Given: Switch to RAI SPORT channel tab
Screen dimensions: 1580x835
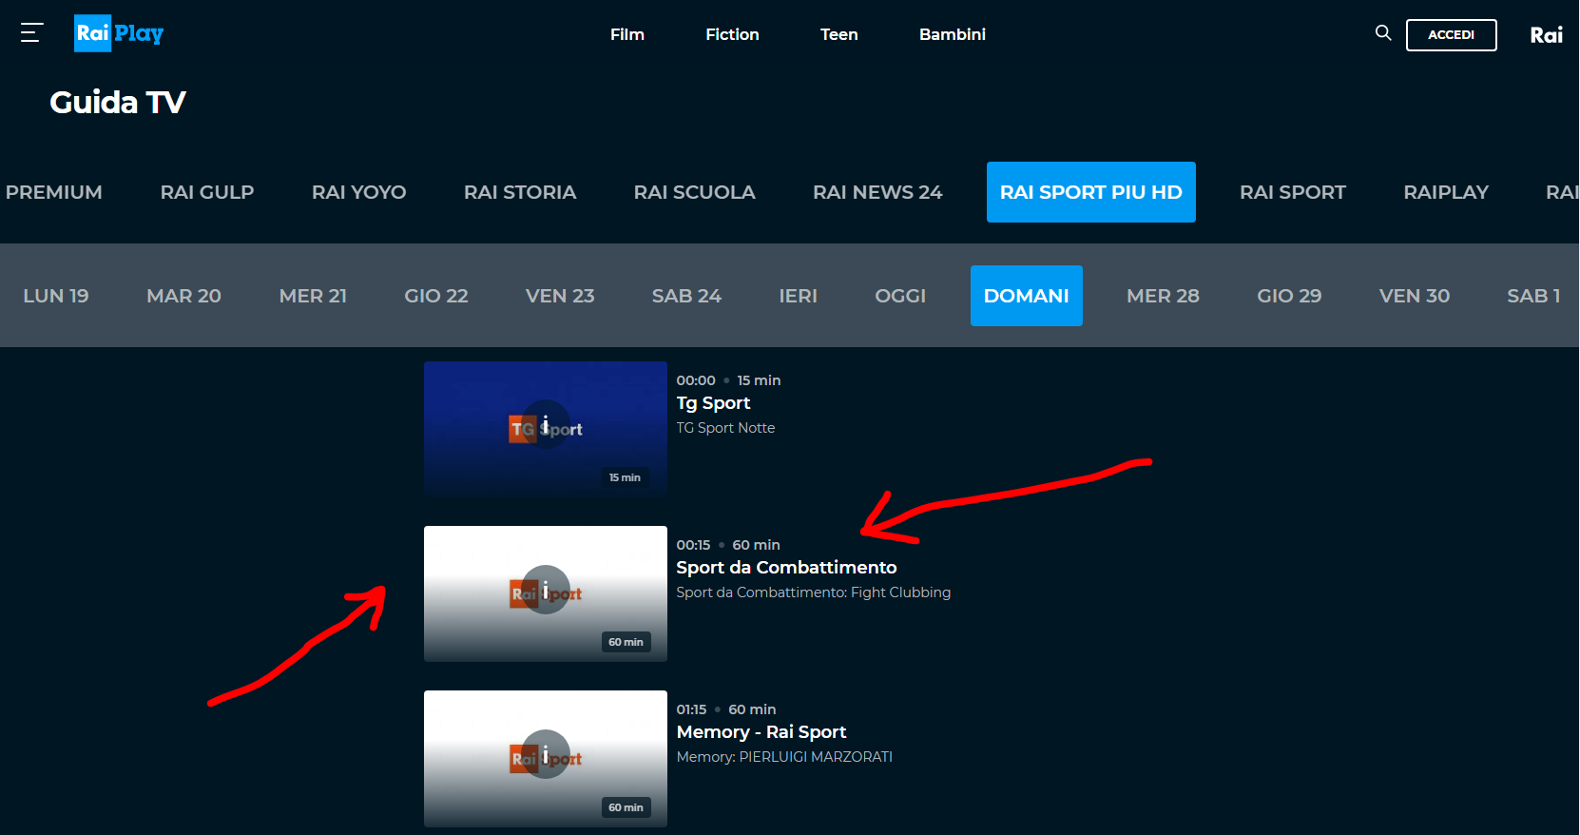Looking at the screenshot, I should tap(1292, 192).
